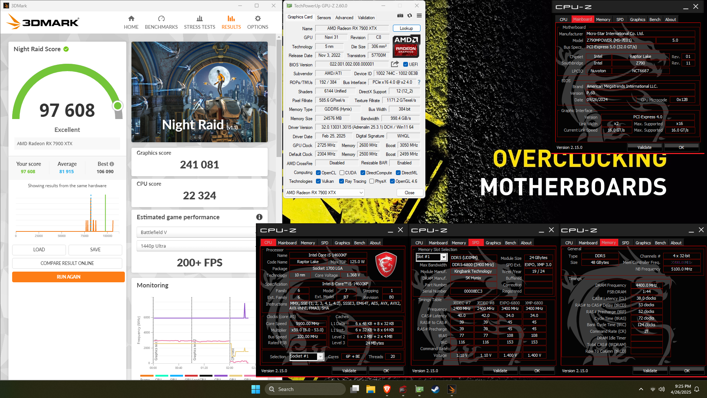Screen dimensions: 707x398
Task: Open Graphics tab in CPU-Z SPD window
Action: (493, 243)
